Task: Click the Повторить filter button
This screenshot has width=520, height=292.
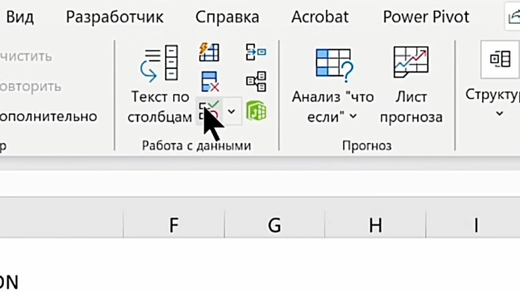Action: 30,86
